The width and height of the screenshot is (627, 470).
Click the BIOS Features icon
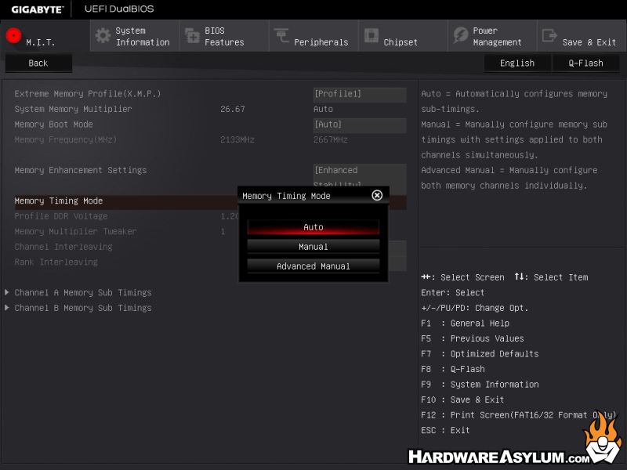click(x=192, y=36)
